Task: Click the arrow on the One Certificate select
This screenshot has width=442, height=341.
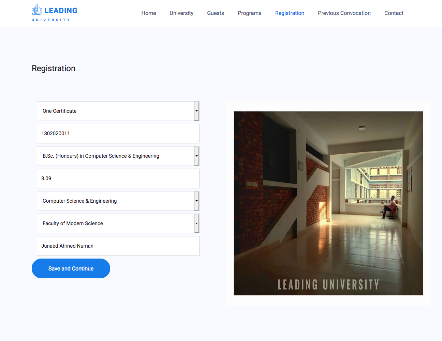Action: tap(196, 111)
